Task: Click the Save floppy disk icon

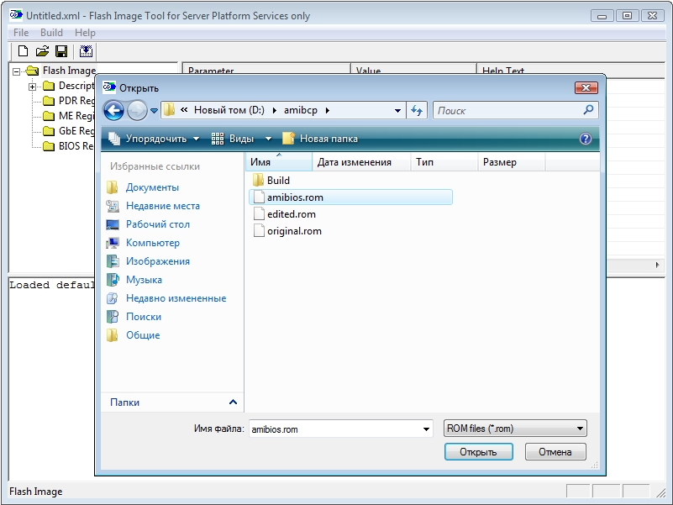Action: [x=60, y=51]
